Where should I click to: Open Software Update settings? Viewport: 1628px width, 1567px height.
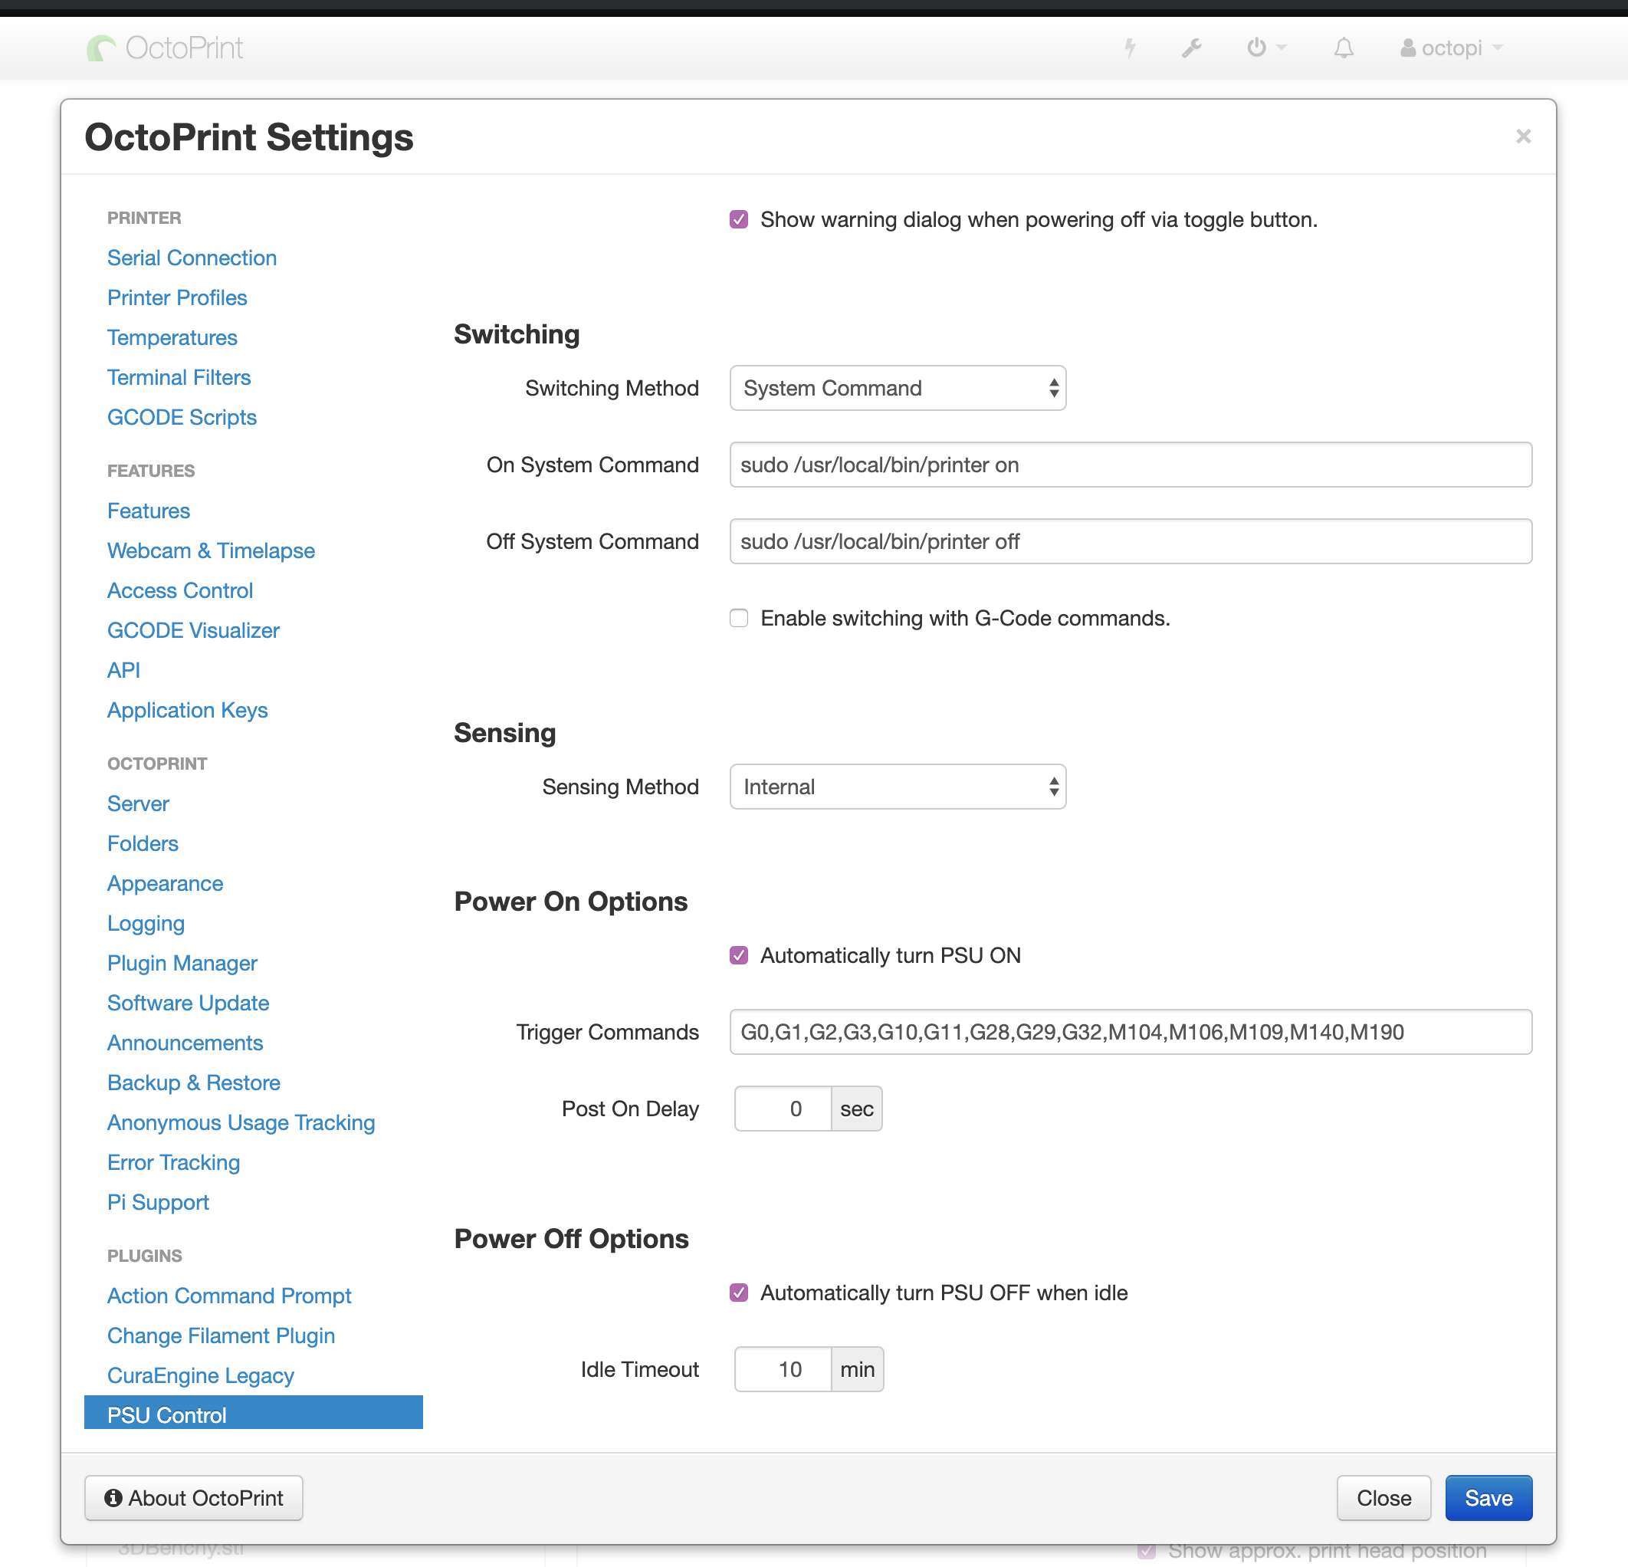[189, 1003]
